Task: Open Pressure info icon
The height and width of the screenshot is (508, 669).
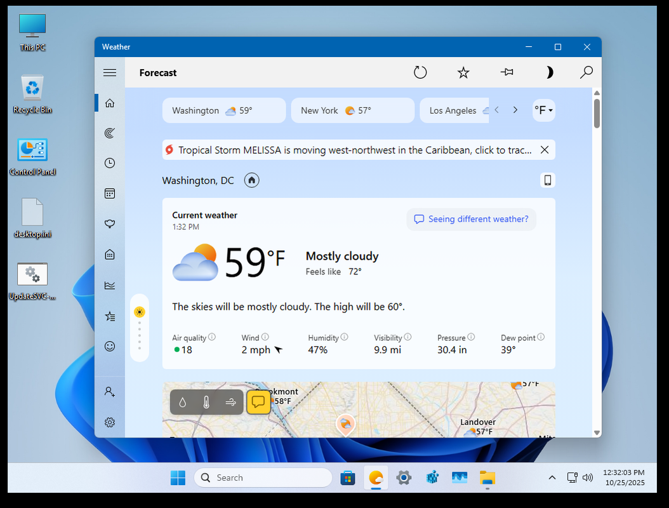Action: pos(471,337)
